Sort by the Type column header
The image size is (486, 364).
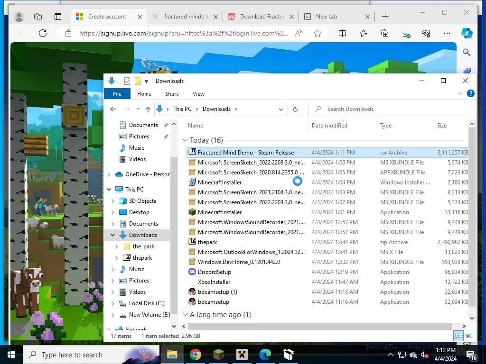[386, 126]
